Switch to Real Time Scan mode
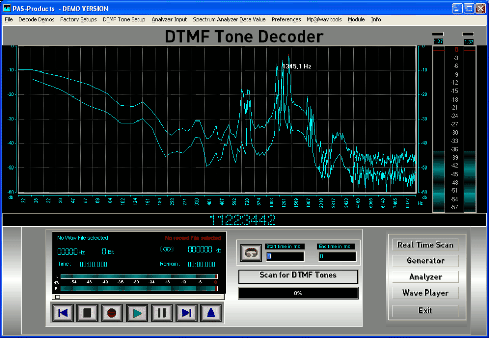 [x=425, y=245]
